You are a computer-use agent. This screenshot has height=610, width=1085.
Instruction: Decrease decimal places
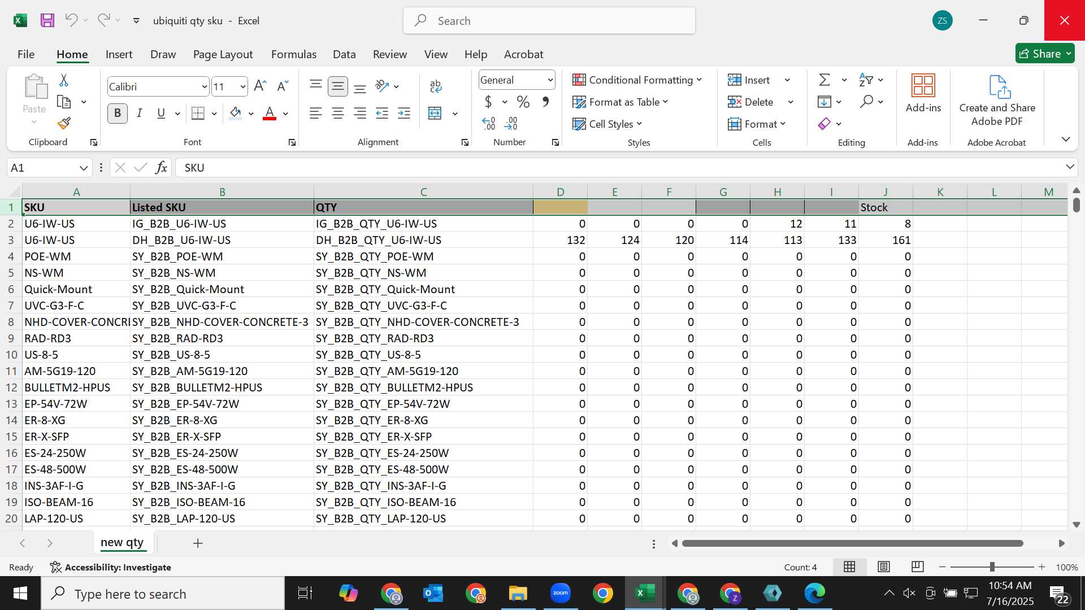[x=511, y=123]
